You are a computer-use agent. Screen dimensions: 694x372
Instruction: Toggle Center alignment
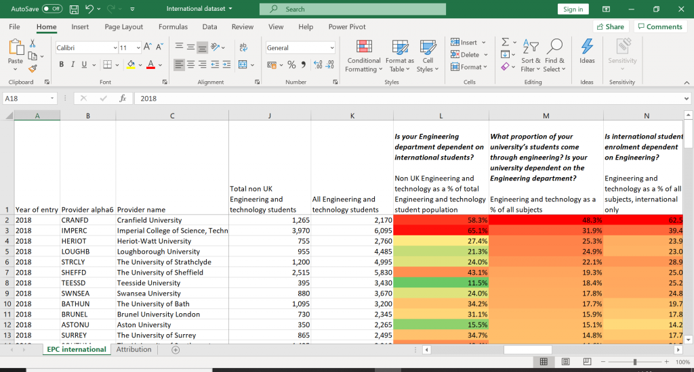pos(190,64)
